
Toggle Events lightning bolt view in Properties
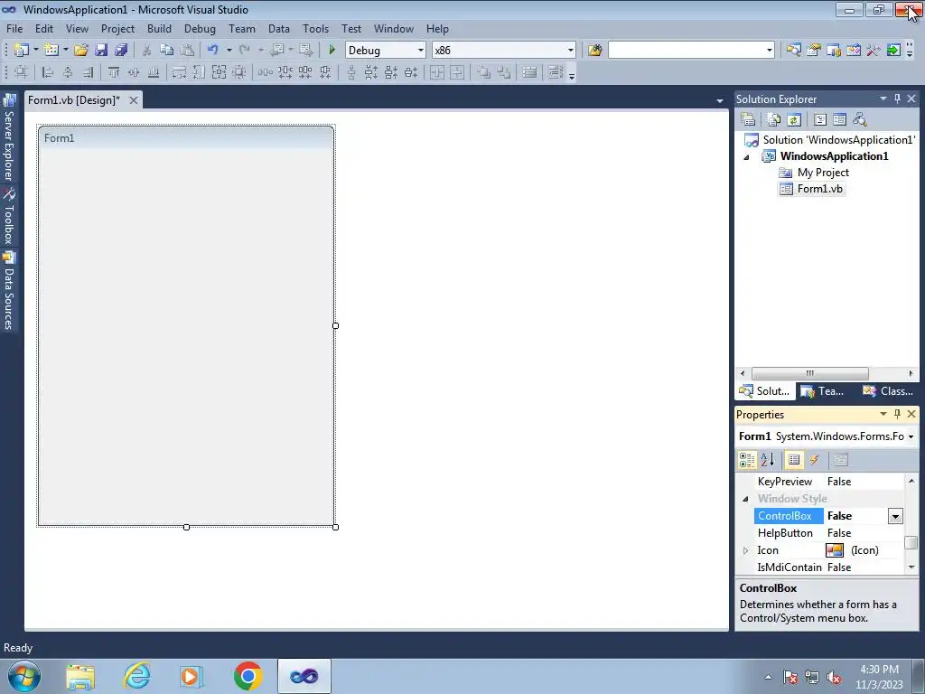pyautogui.click(x=814, y=460)
